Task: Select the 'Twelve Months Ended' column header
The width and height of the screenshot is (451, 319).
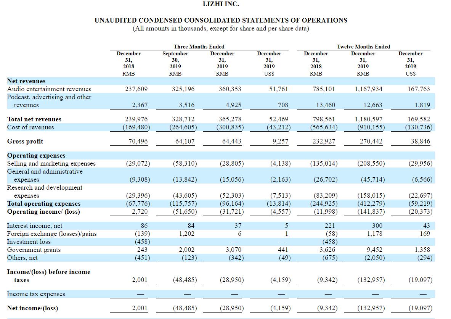Action: 363,47
